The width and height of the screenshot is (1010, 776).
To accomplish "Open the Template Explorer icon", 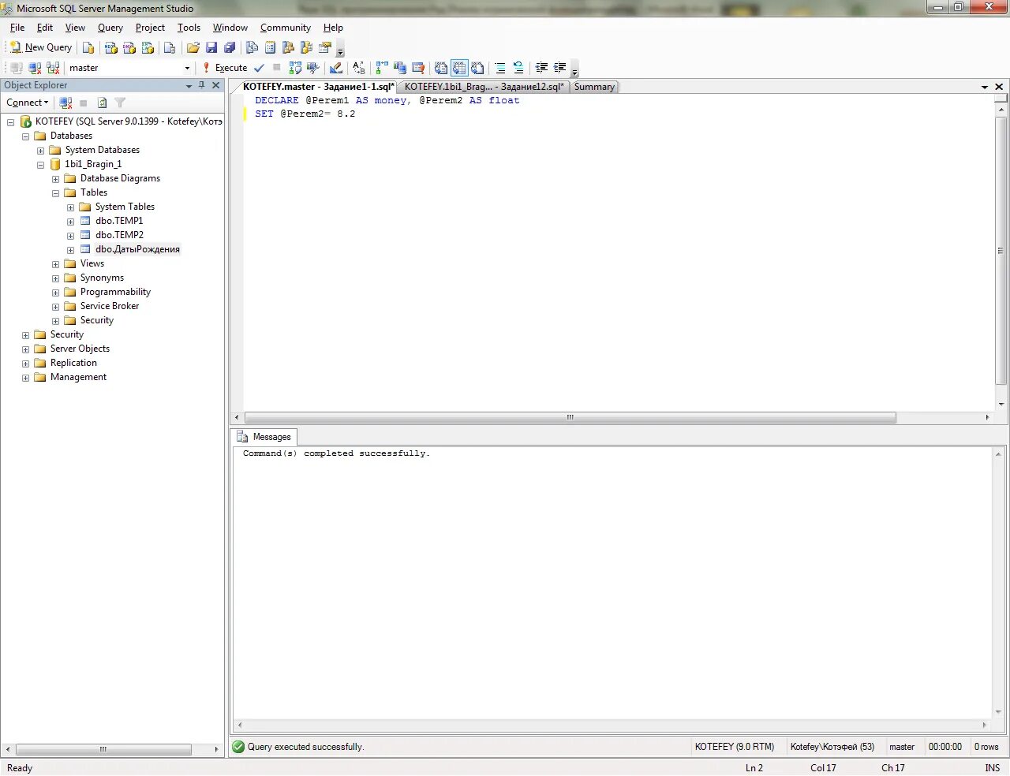I will (306, 48).
